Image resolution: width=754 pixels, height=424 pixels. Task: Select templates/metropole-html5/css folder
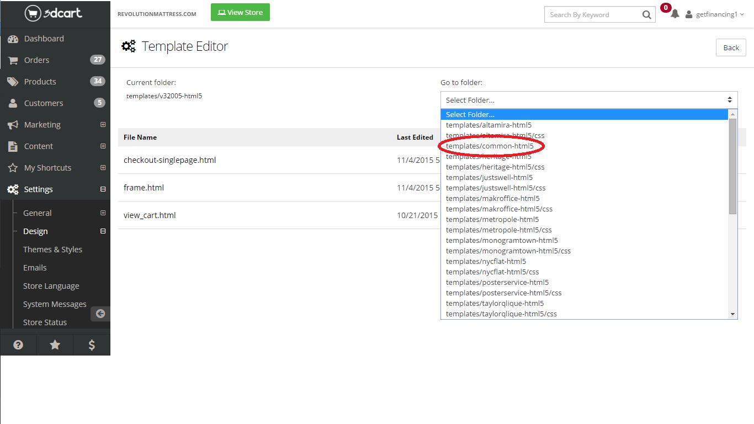pyautogui.click(x=498, y=230)
